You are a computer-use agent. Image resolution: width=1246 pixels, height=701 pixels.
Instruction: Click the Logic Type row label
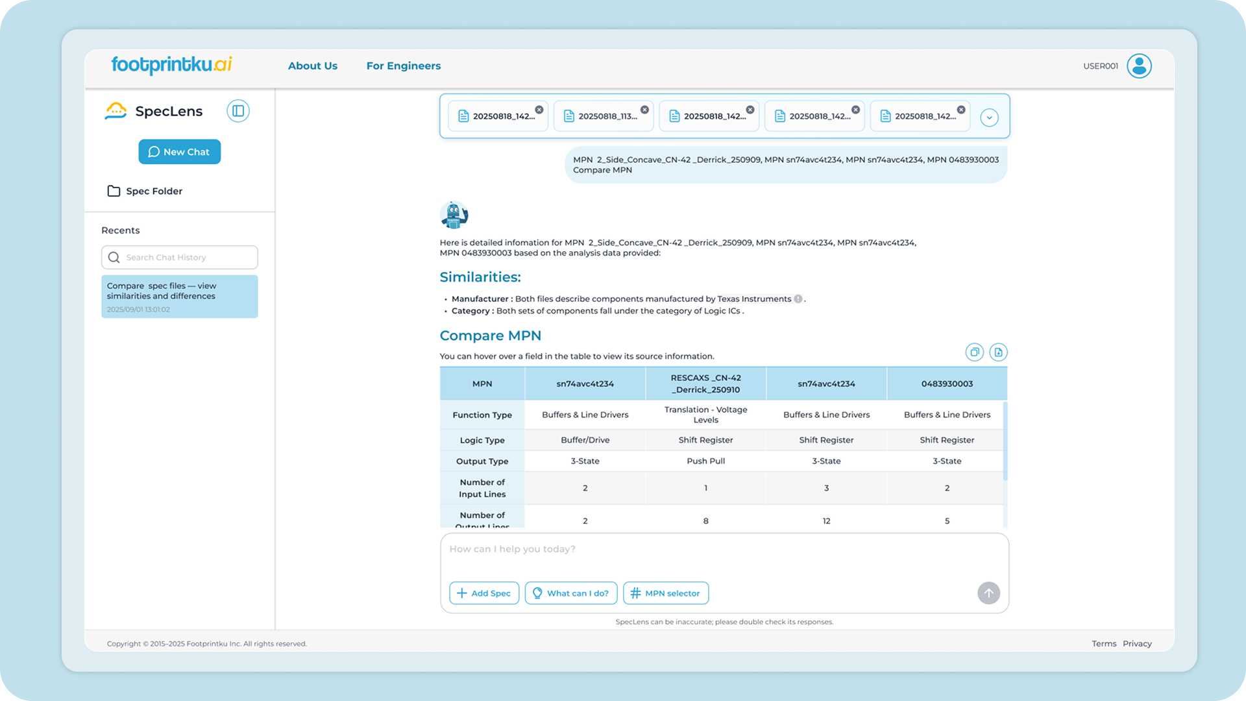pyautogui.click(x=482, y=440)
